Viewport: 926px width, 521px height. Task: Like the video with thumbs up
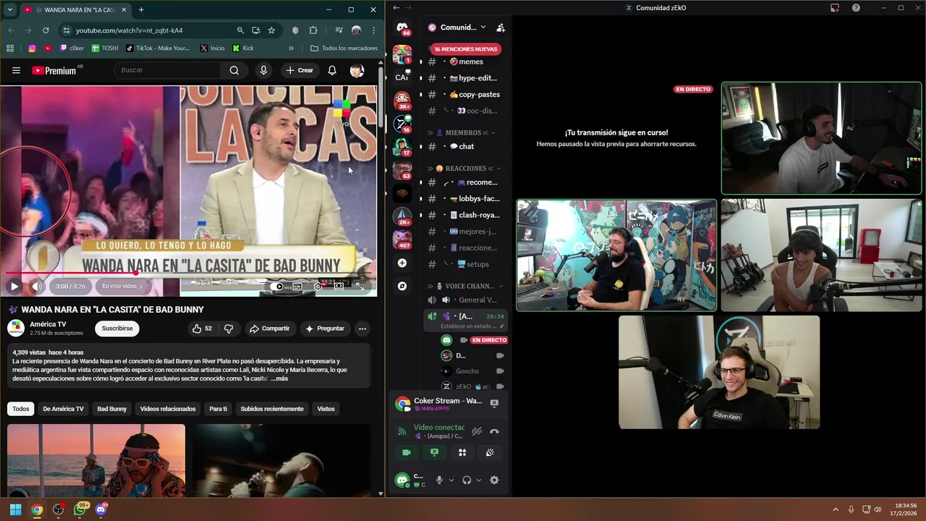click(x=202, y=329)
